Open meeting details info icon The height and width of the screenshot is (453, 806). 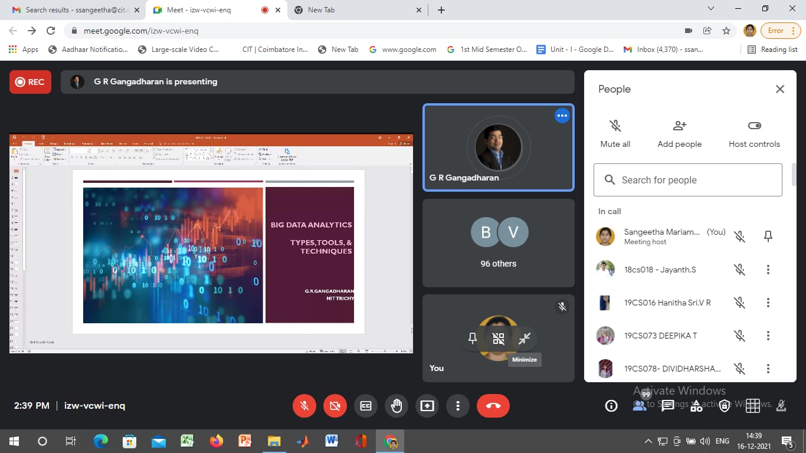coord(611,406)
